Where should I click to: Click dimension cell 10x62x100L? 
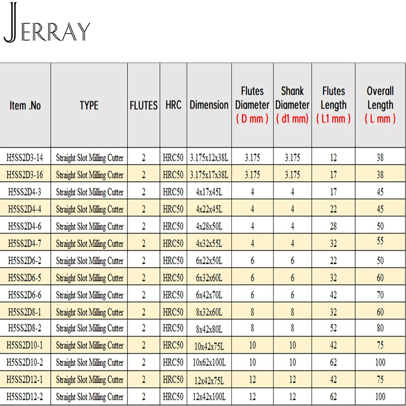tap(209, 362)
